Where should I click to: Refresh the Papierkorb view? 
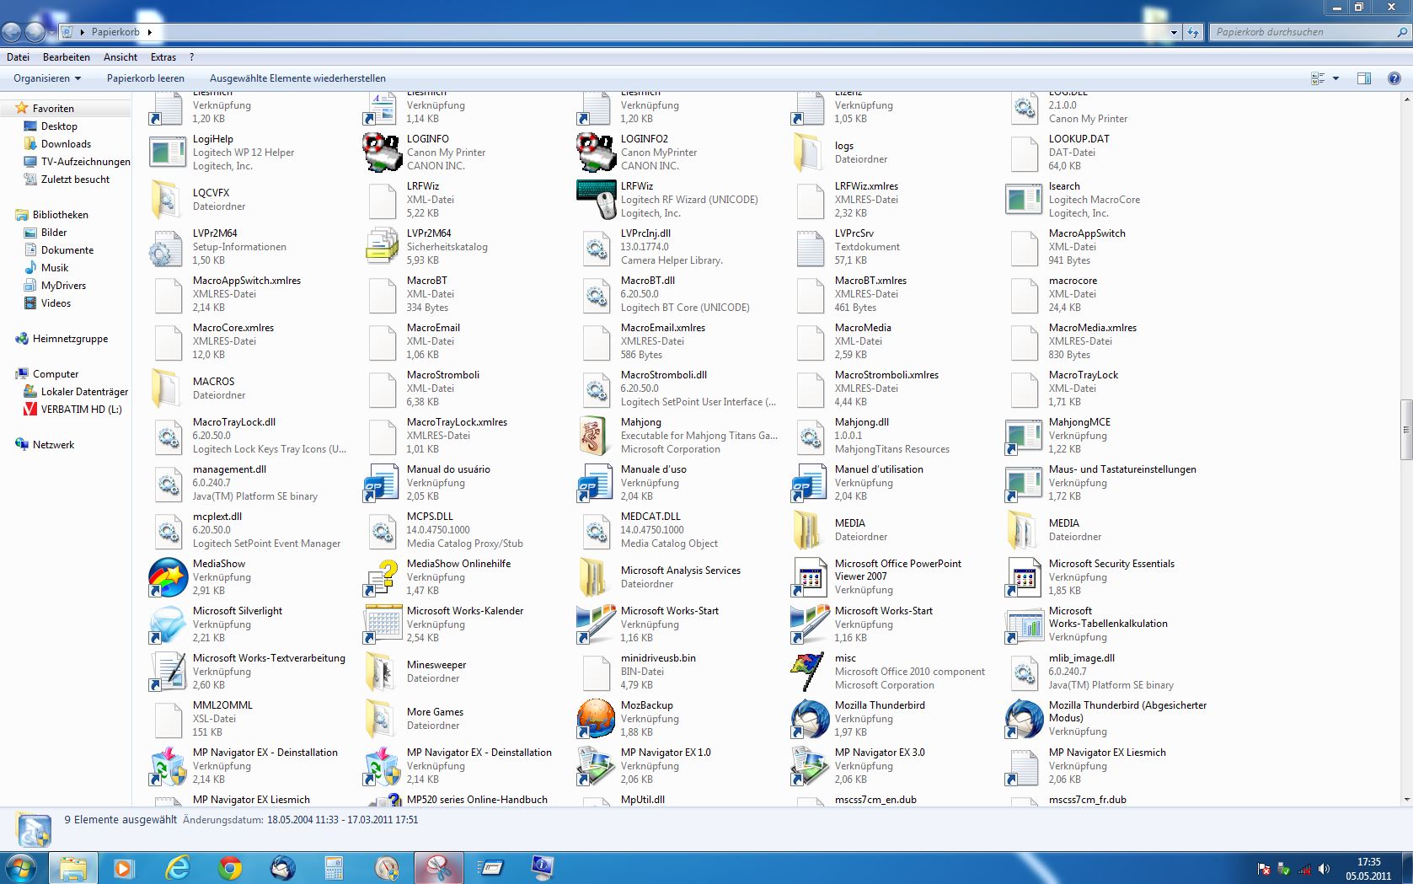pos(1192,32)
